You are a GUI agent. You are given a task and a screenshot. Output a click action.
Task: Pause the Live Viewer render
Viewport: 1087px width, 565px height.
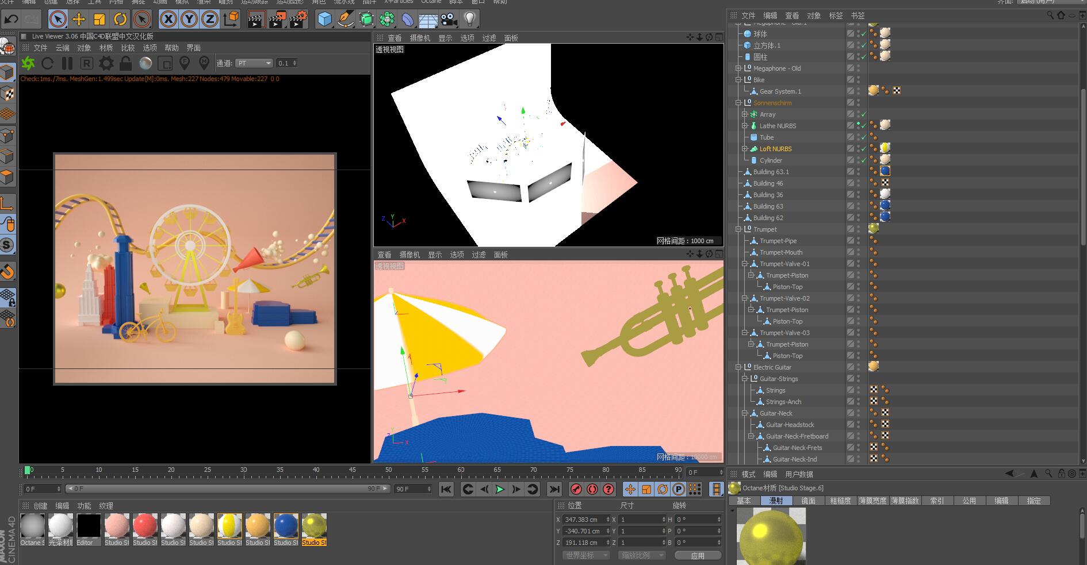point(67,63)
